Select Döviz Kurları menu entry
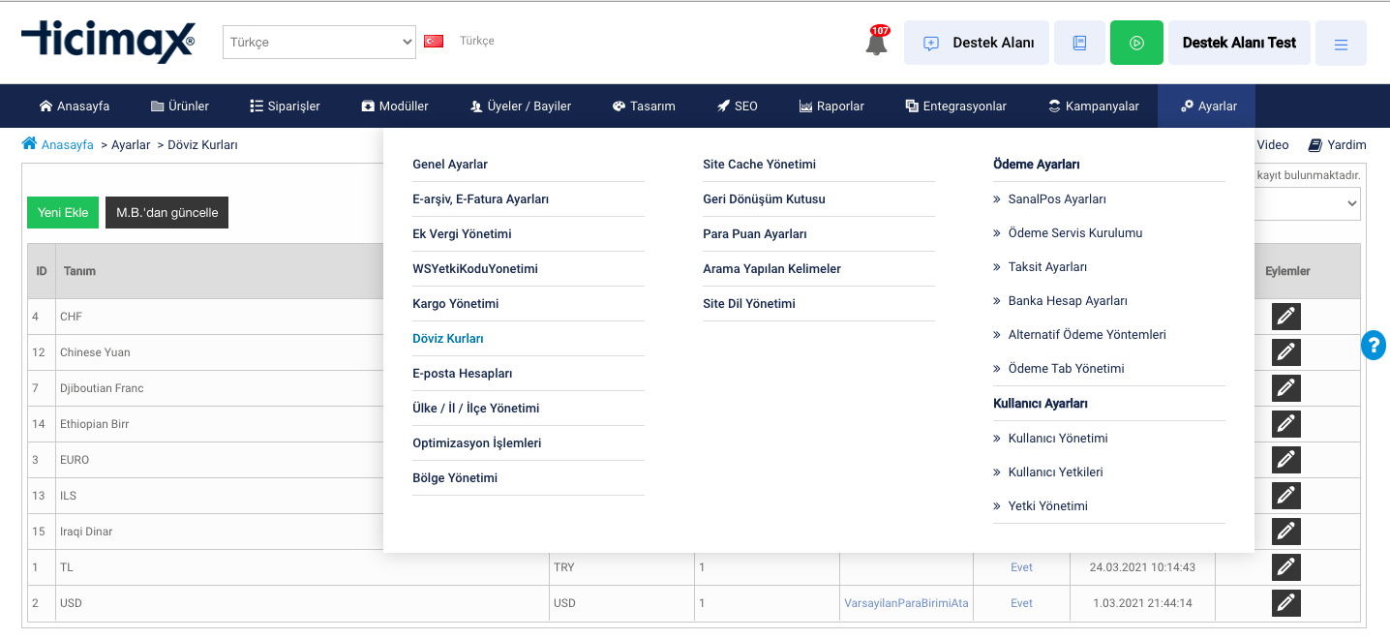 coord(448,339)
